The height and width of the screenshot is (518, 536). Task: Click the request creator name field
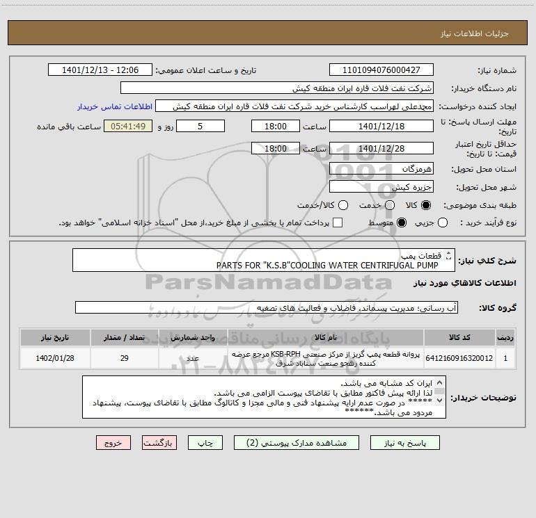pos(294,106)
